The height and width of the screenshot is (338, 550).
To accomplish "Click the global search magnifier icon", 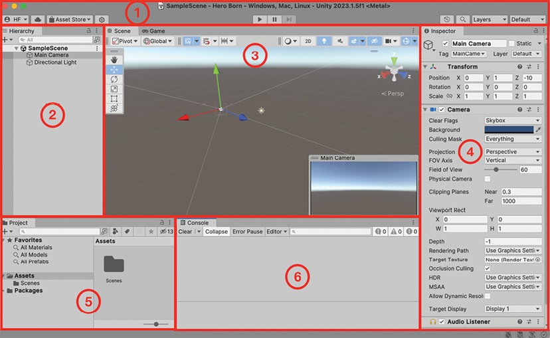I will (x=463, y=20).
